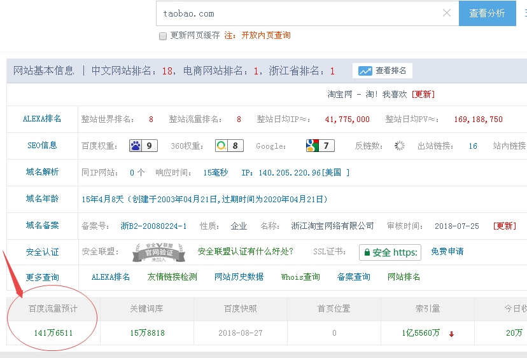Click the 免费申请 link
This screenshot has width=527, height=358.
tap(447, 252)
